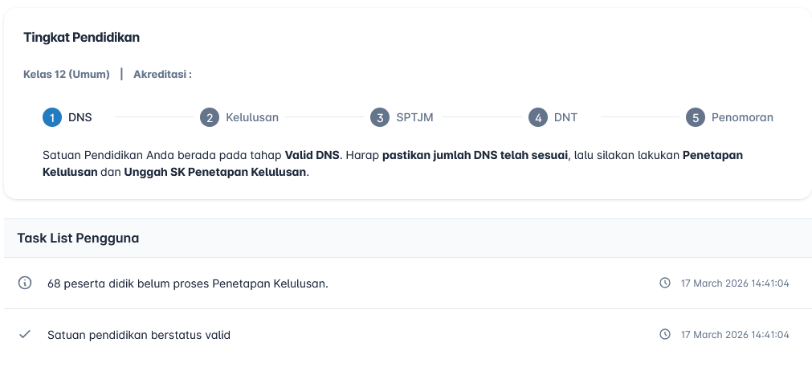The height and width of the screenshot is (367, 812).
Task: Open the Satuan pendidikan berstatus valid task
Action: [138, 335]
